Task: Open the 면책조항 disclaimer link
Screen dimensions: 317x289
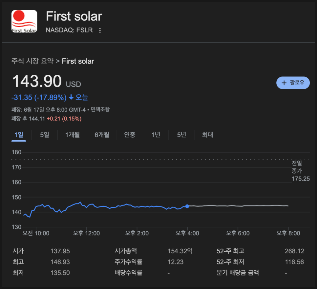Action: pos(100,109)
